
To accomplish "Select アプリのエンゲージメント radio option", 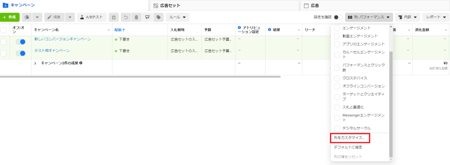I will [x=337, y=44].
